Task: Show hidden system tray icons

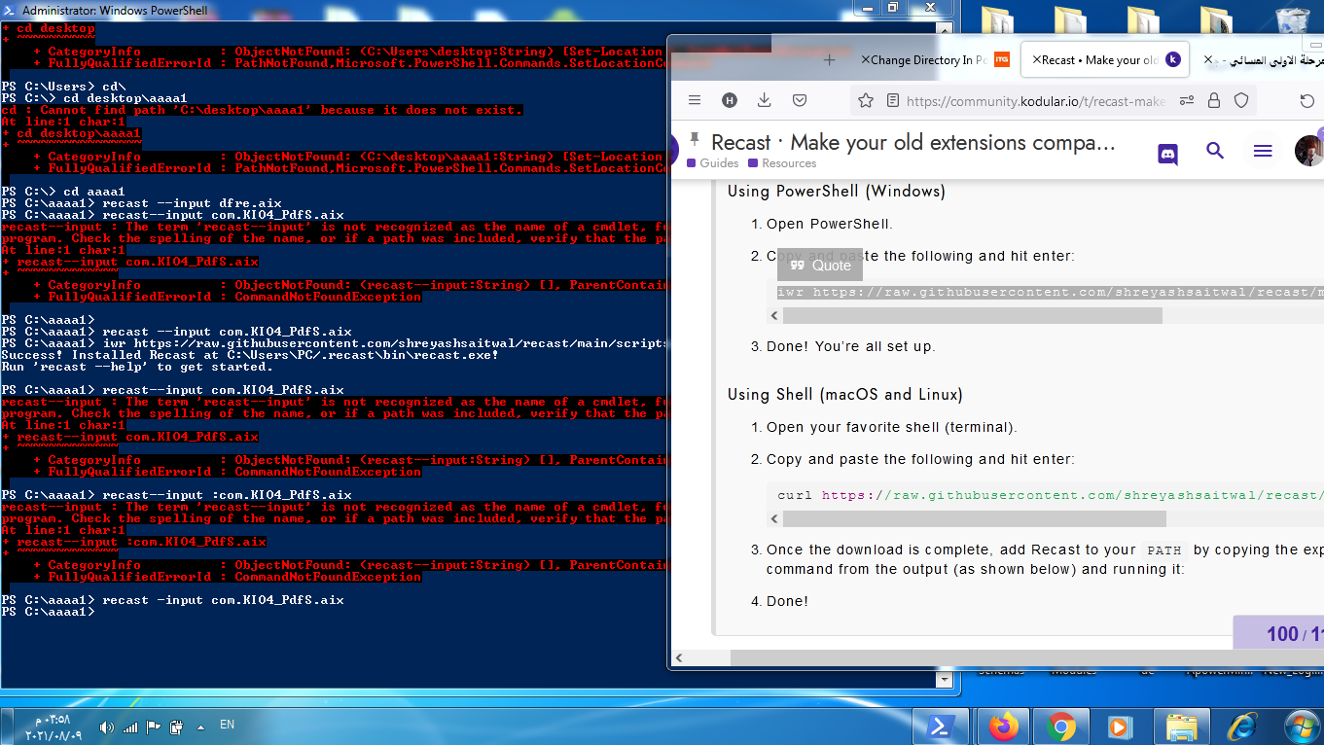Action: click(x=200, y=727)
